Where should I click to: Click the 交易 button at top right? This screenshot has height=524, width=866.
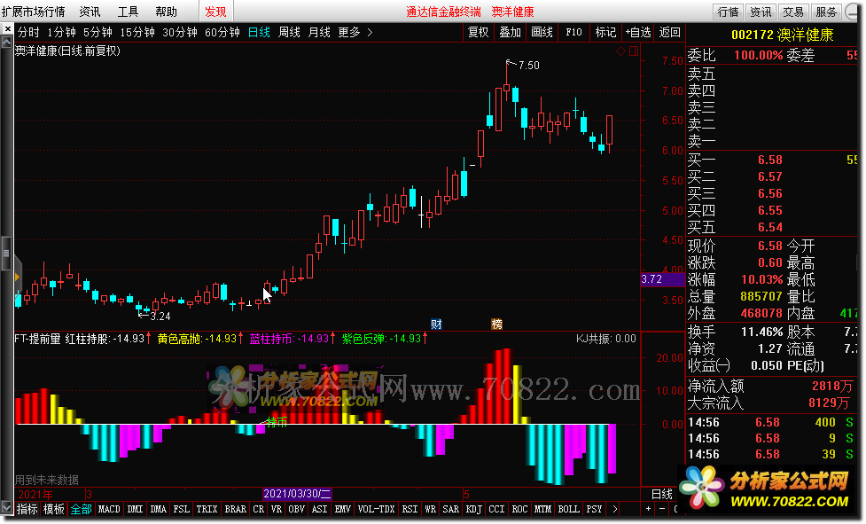(793, 12)
